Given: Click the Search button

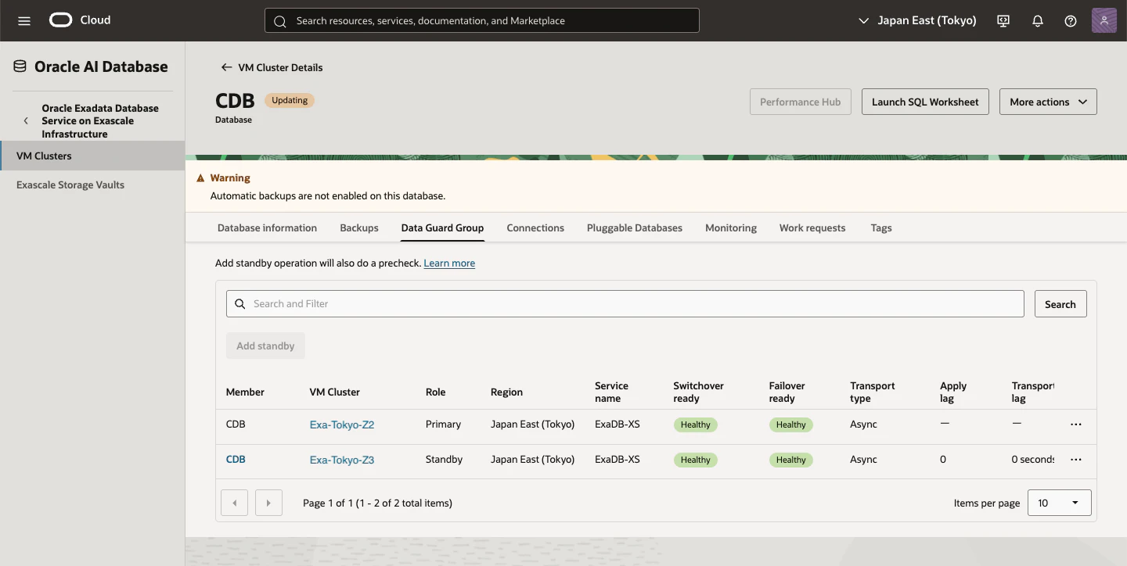Looking at the screenshot, I should click(x=1060, y=304).
